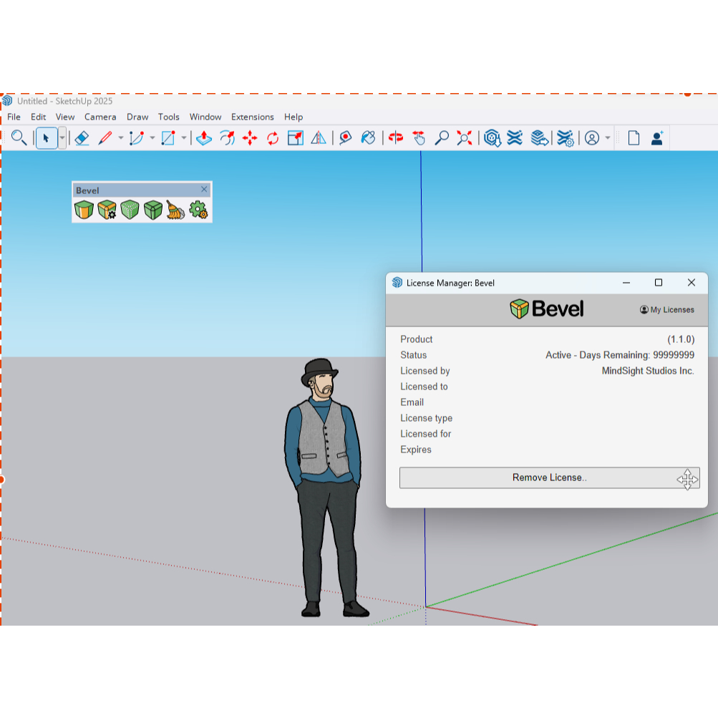Open the Edit menu
Screen dimensions: 718x718
click(x=39, y=117)
